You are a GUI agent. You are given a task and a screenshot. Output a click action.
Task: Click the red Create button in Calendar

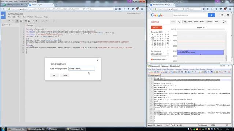click(155, 28)
